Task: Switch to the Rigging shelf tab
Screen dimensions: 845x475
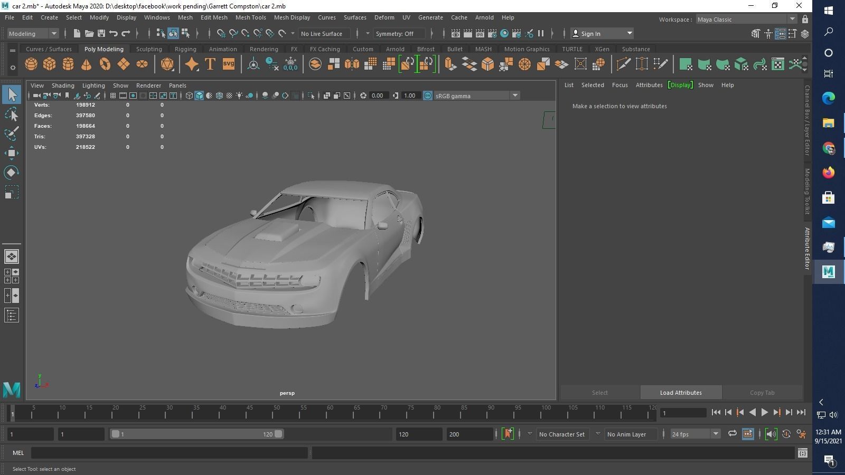Action: coord(185,49)
